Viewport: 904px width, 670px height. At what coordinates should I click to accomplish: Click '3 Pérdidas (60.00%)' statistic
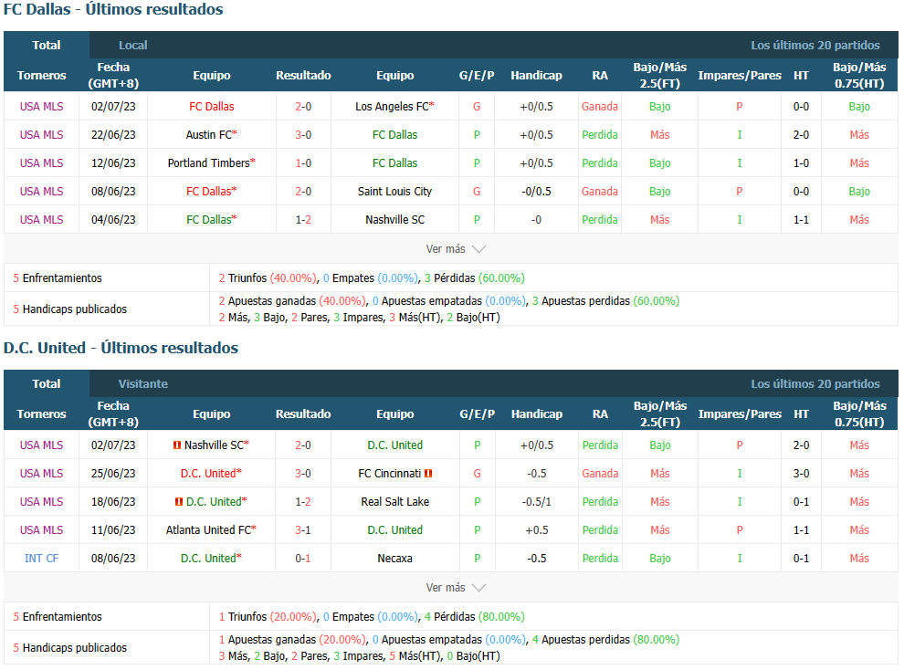[x=475, y=278]
